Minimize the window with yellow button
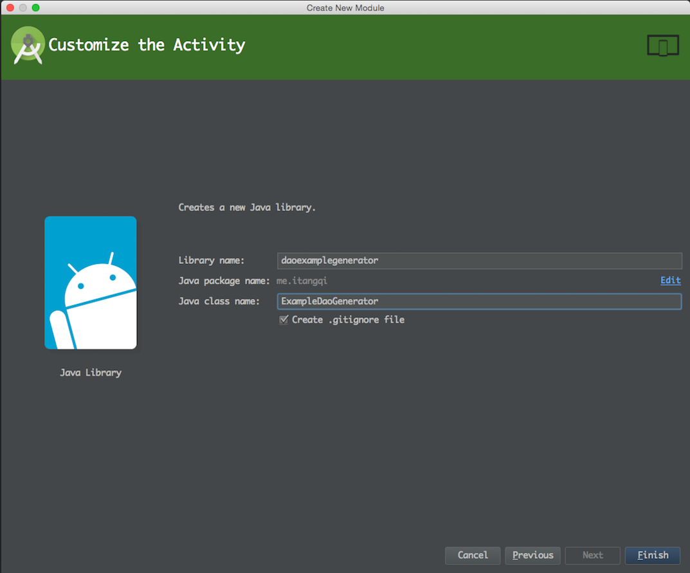 (23, 8)
